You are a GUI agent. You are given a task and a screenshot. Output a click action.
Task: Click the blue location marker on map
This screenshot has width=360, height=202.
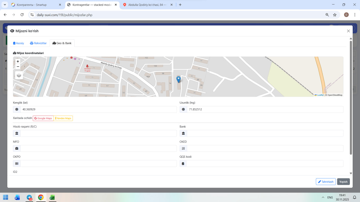coord(178,79)
